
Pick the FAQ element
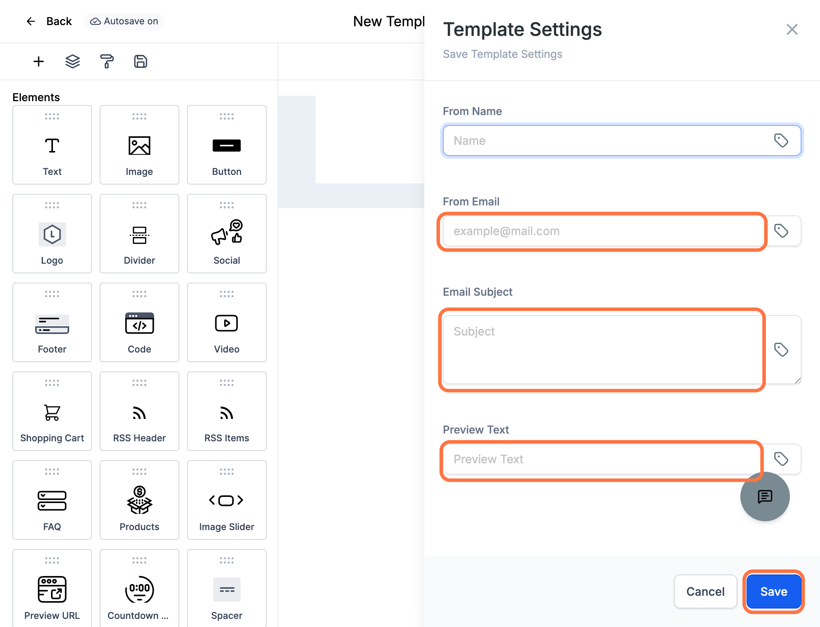[x=52, y=500]
